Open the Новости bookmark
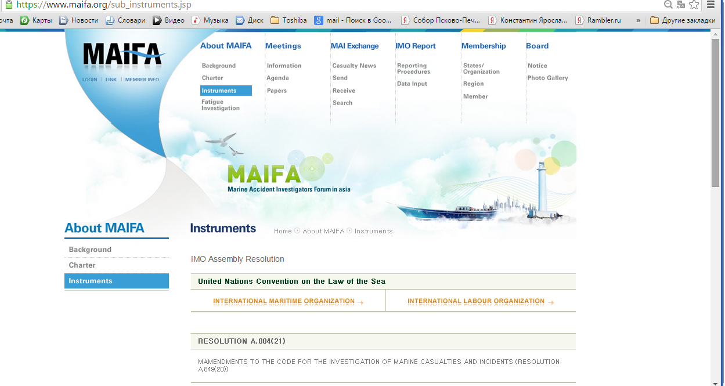The width and height of the screenshot is (725, 386). click(78, 20)
